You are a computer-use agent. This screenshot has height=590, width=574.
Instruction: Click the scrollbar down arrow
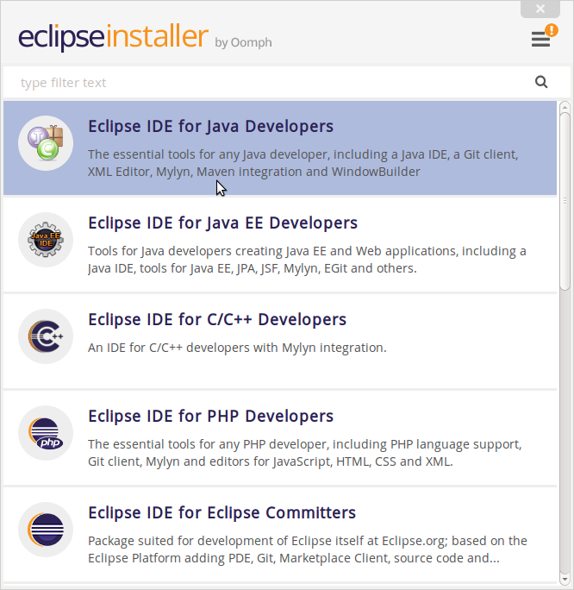[x=565, y=579]
